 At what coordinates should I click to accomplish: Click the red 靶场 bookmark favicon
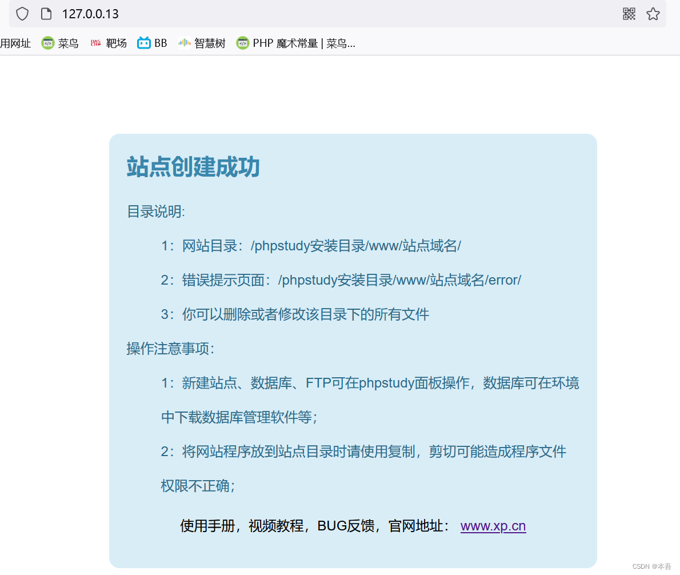(x=95, y=43)
